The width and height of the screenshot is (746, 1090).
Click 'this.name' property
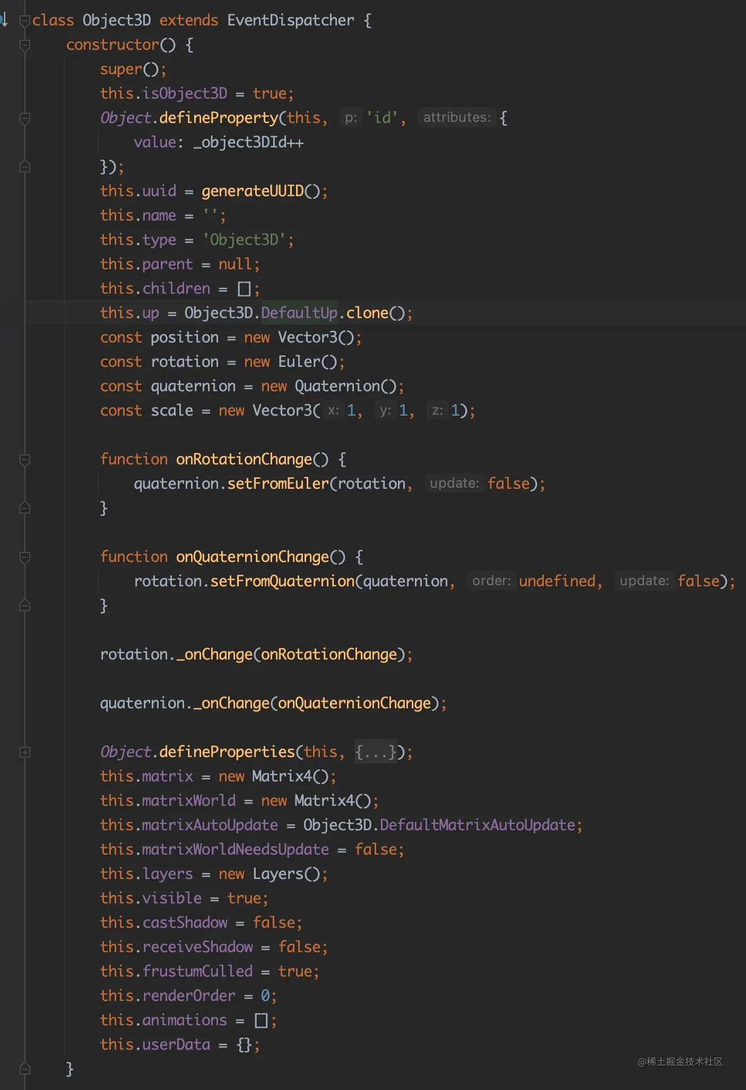click(x=138, y=215)
